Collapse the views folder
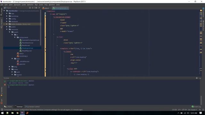This screenshot has height=115, width=205. [9, 69]
